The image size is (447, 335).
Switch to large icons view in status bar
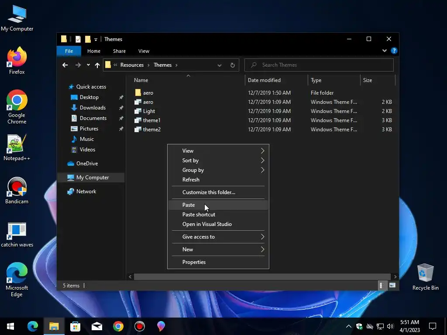pyautogui.click(x=392, y=285)
